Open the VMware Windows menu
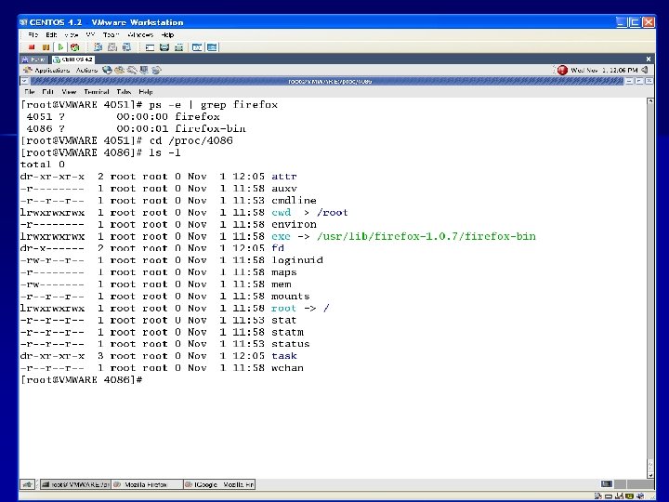 [140, 34]
